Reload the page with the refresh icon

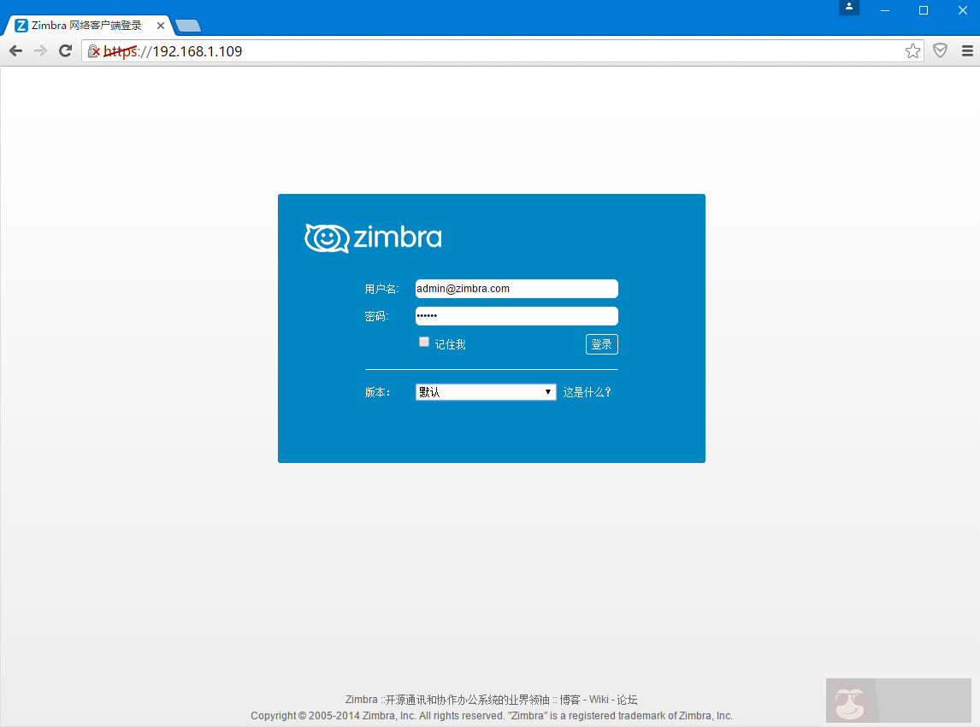(65, 50)
